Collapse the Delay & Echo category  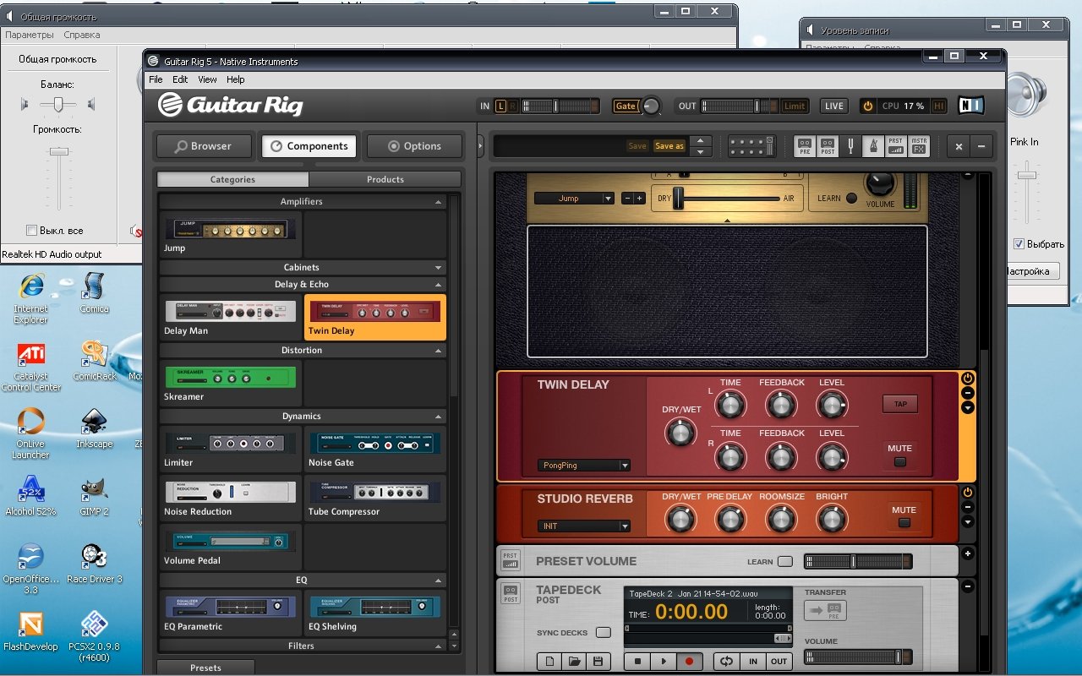click(438, 285)
